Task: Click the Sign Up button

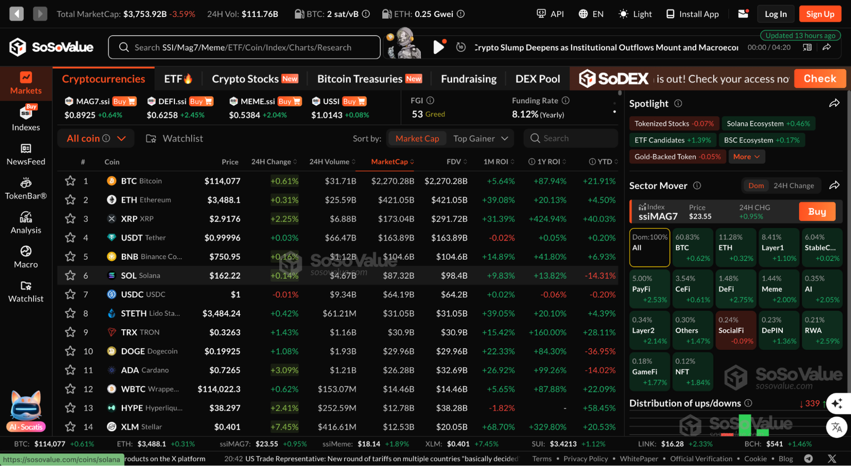Action: tap(820, 14)
